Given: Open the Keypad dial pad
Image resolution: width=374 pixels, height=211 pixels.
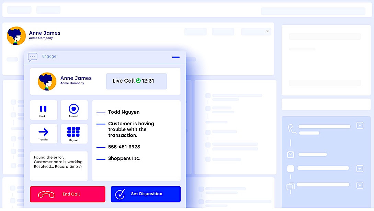Looking at the screenshot, I should pyautogui.click(x=74, y=134).
